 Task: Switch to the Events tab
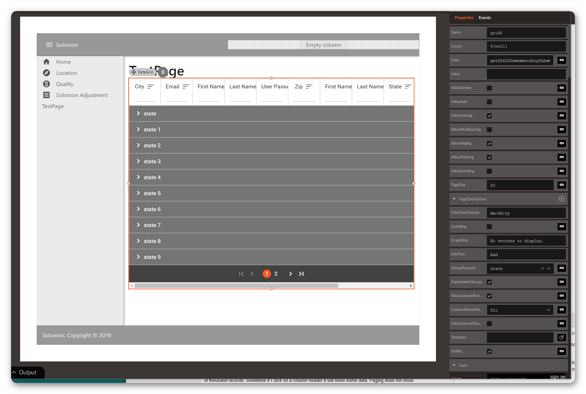[x=484, y=18]
